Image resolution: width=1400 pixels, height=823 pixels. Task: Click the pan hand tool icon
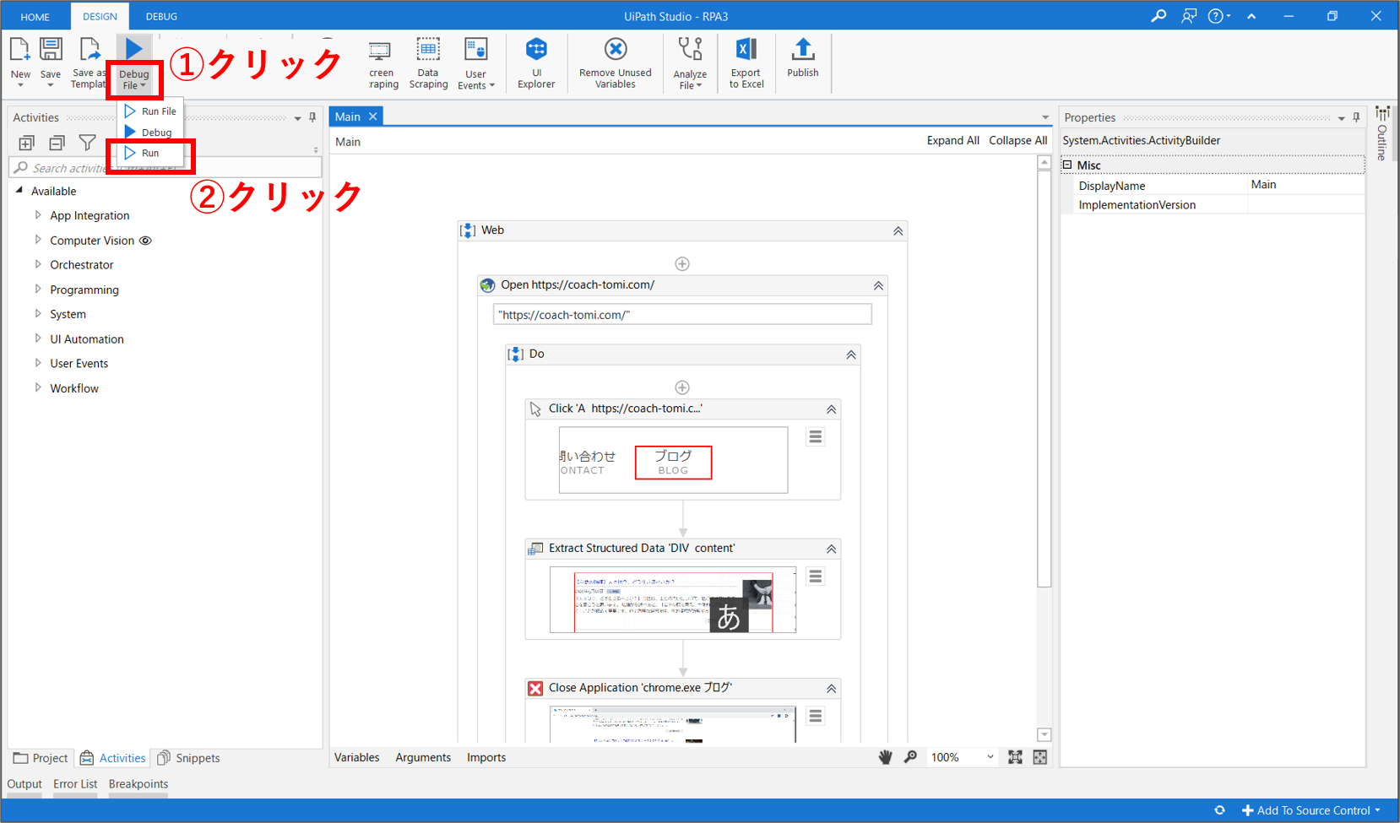coord(885,757)
